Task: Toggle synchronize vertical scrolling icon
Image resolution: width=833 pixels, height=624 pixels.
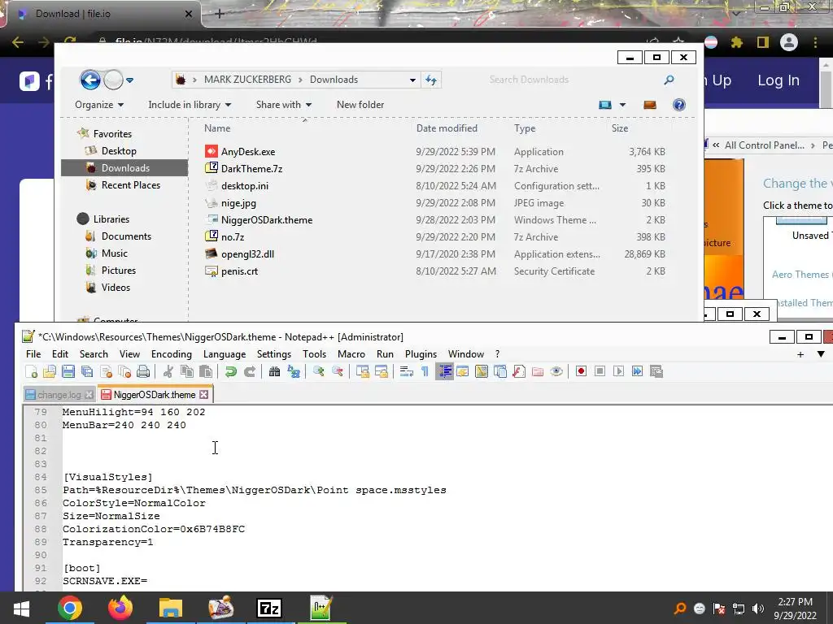Action: coord(362,371)
